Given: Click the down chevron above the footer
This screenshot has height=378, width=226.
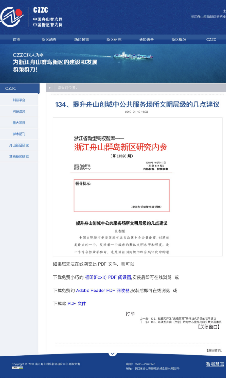Looking at the screenshot, I should coord(113,353).
